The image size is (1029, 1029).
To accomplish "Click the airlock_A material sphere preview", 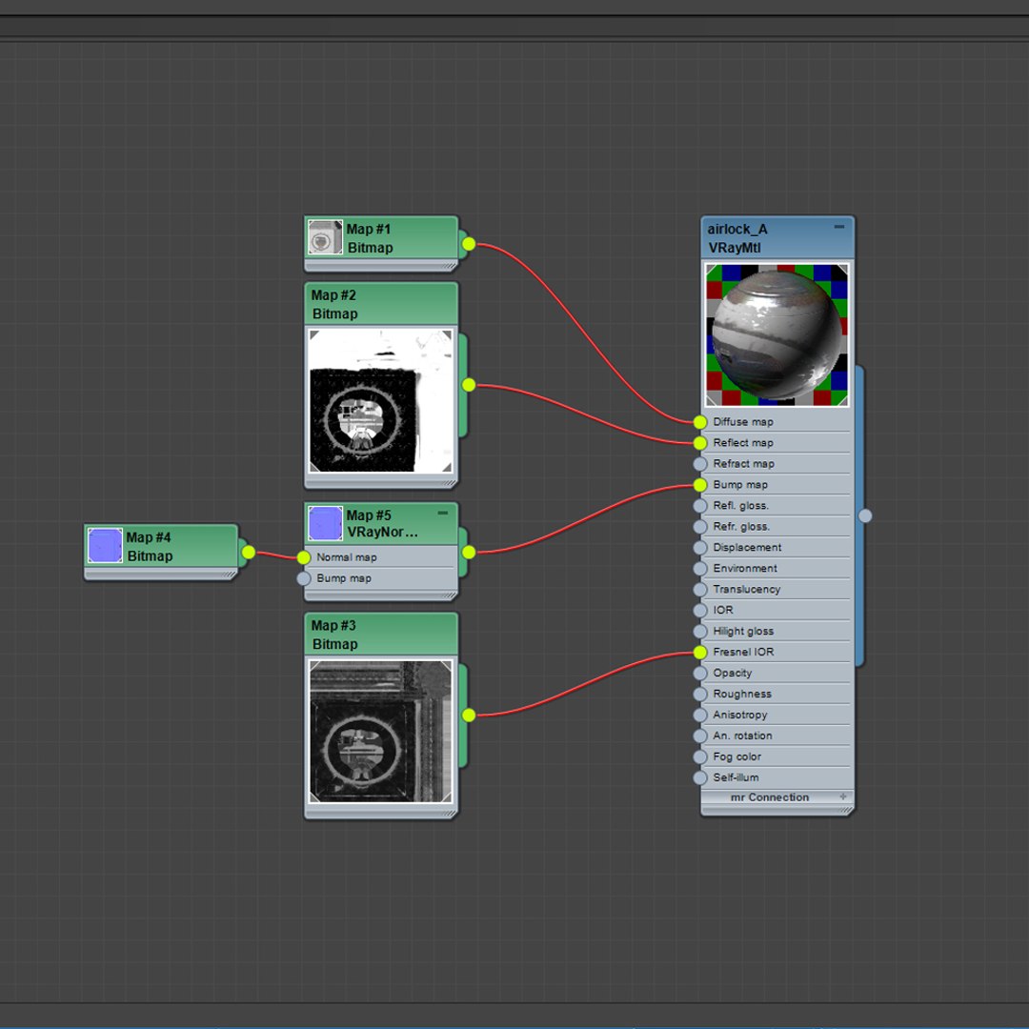I will coord(777,334).
